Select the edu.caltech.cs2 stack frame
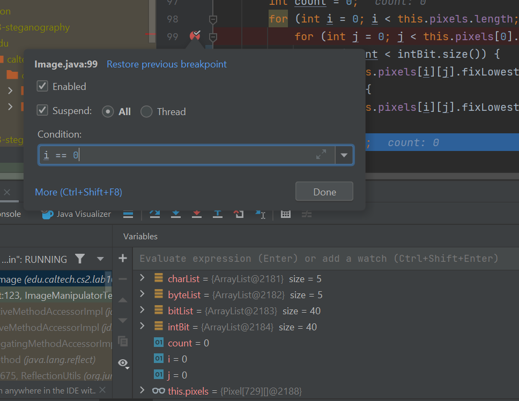Screen dimensions: 519x401 tap(56, 279)
